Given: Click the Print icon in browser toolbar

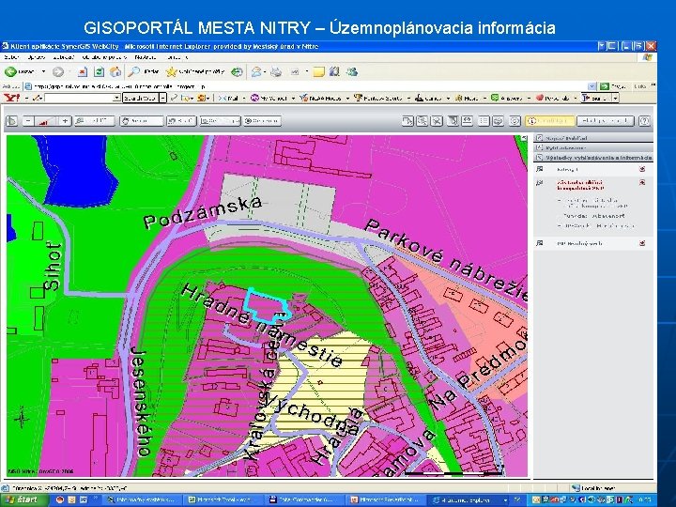Looking at the screenshot, I should [x=276, y=72].
